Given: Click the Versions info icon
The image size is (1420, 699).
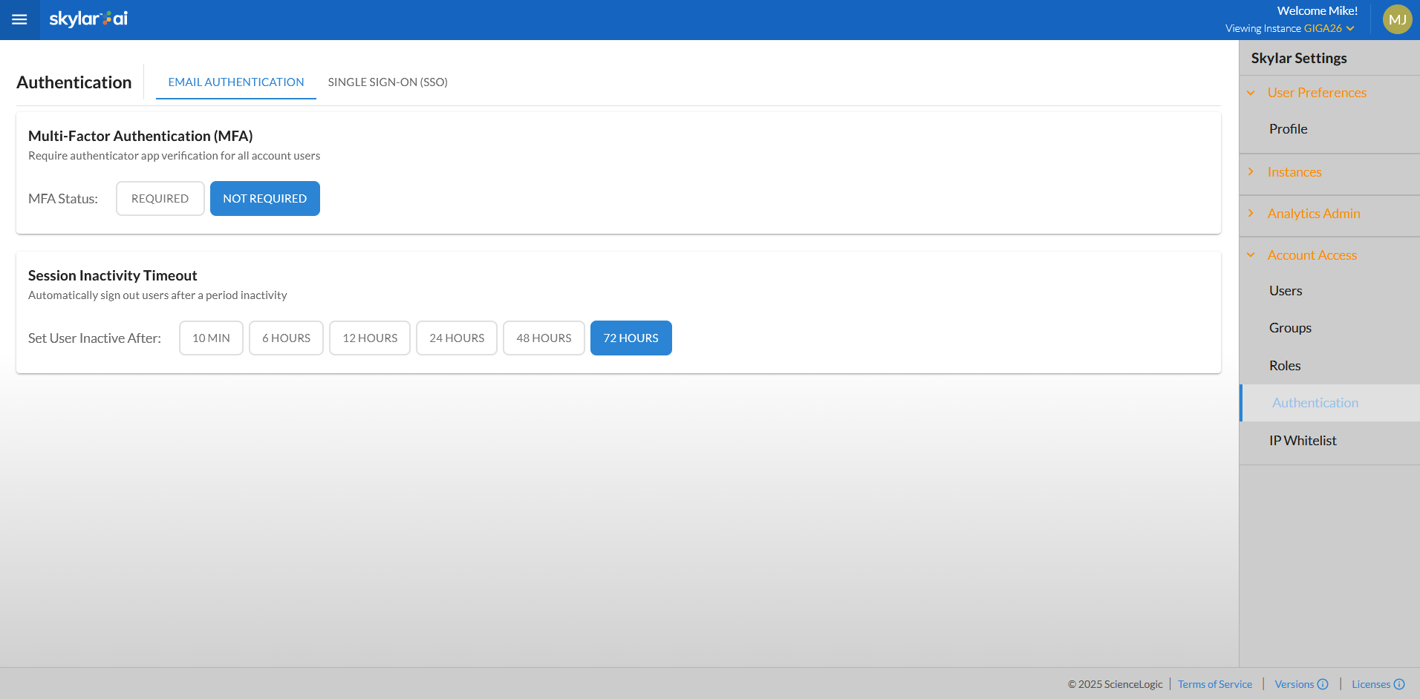Looking at the screenshot, I should click(1323, 684).
